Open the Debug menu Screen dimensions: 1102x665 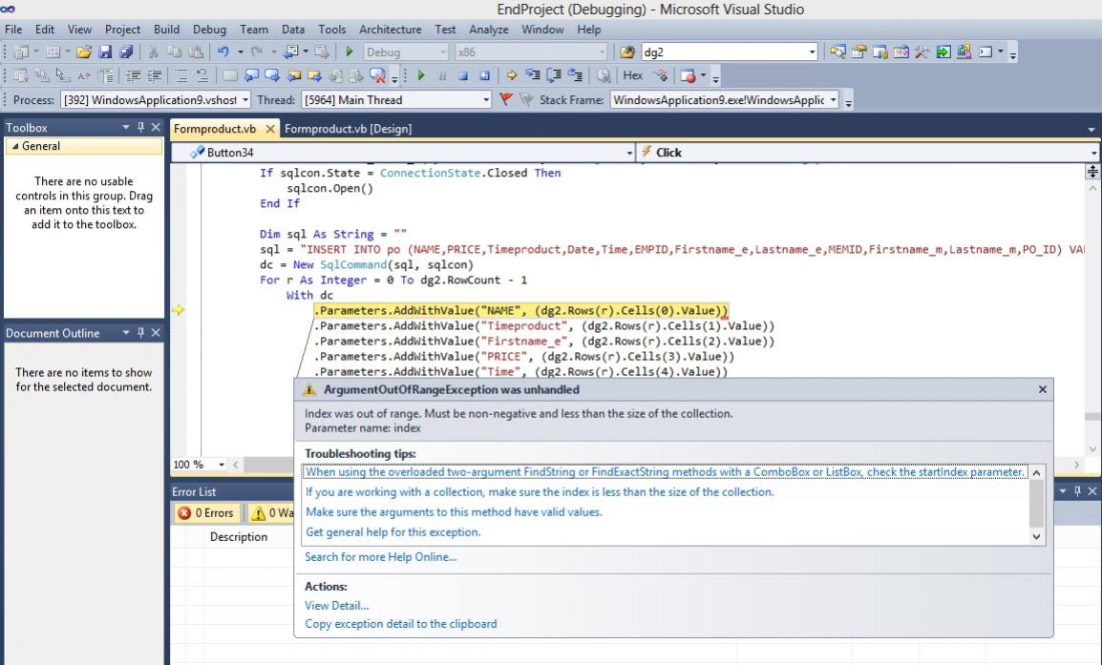(x=209, y=30)
